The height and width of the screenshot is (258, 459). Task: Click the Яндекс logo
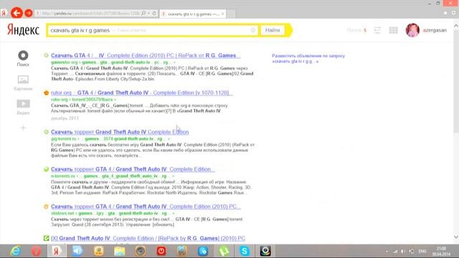pos(23,30)
